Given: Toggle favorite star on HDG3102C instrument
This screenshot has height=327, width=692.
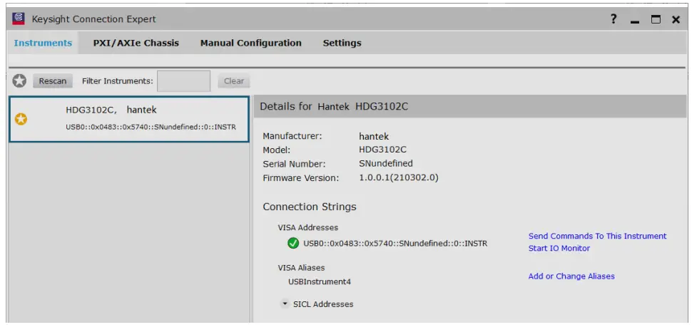Looking at the screenshot, I should pyautogui.click(x=21, y=119).
